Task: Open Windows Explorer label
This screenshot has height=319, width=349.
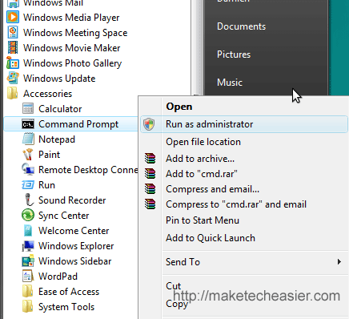Action: 76,246
